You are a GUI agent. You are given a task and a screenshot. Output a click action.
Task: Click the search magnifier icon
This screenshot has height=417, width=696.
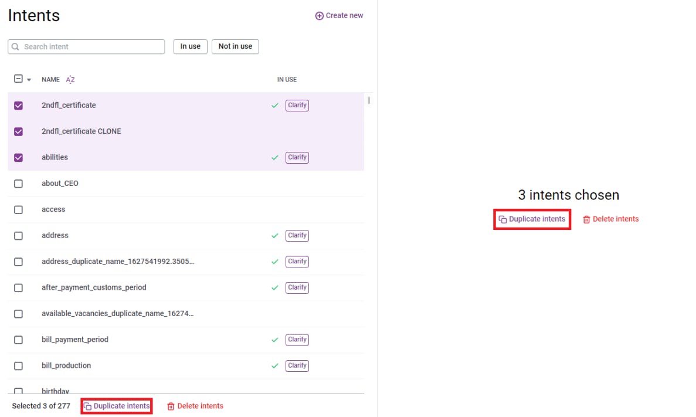15,47
